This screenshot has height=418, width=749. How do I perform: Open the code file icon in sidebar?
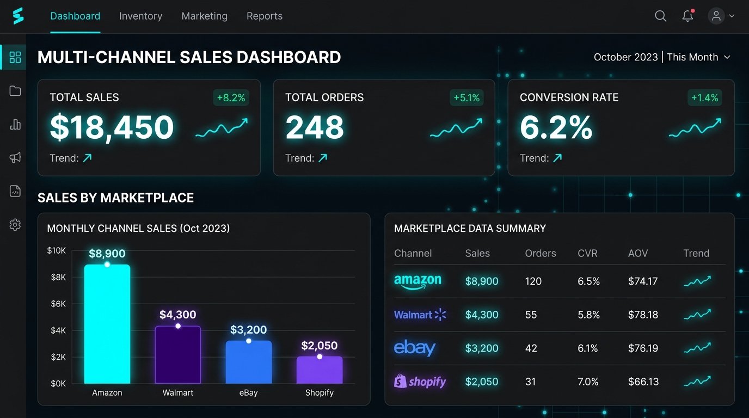[x=15, y=191]
